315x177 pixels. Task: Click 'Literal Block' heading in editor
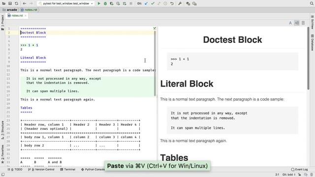[33, 58]
